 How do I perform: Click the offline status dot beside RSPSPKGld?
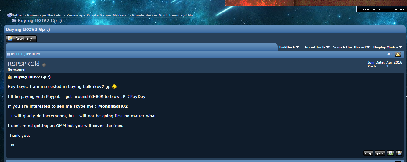[x=44, y=65]
